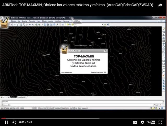Open the Herr. menu
The image size is (167, 126).
coord(38,21)
